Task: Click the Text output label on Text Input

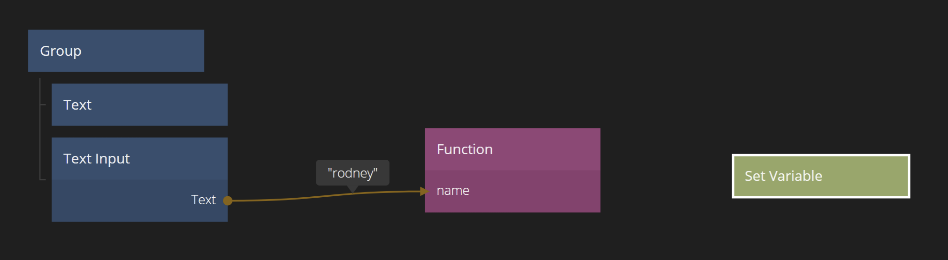Action: (x=203, y=200)
